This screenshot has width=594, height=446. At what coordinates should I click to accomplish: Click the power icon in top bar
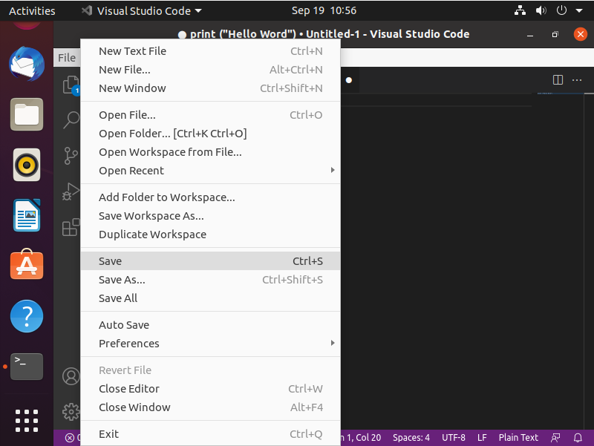point(561,10)
